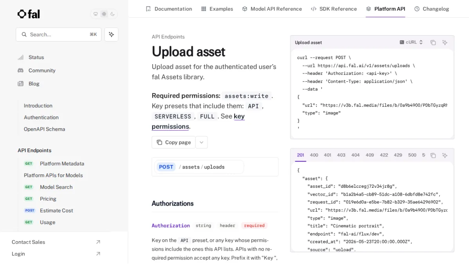This screenshot has height=264, width=469.
Task: Copy the 201 response JSON
Action: click(x=433, y=155)
